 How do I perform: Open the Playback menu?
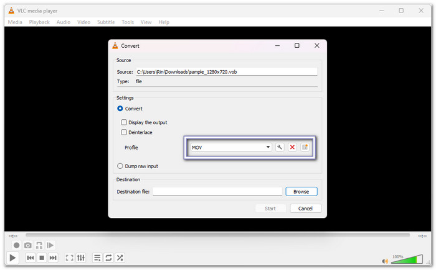pos(39,22)
